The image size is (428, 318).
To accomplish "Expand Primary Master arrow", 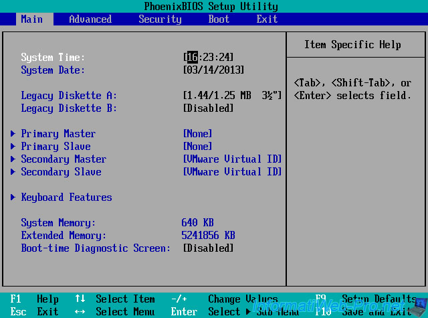I will pos(13,134).
